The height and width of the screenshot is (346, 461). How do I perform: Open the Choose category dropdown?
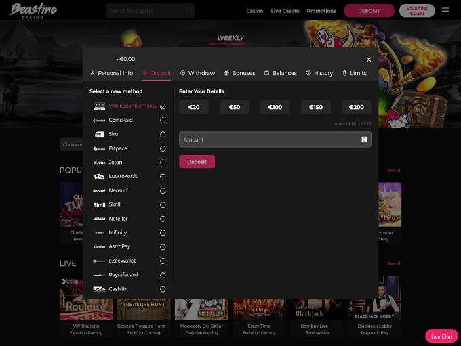pyautogui.click(x=71, y=144)
